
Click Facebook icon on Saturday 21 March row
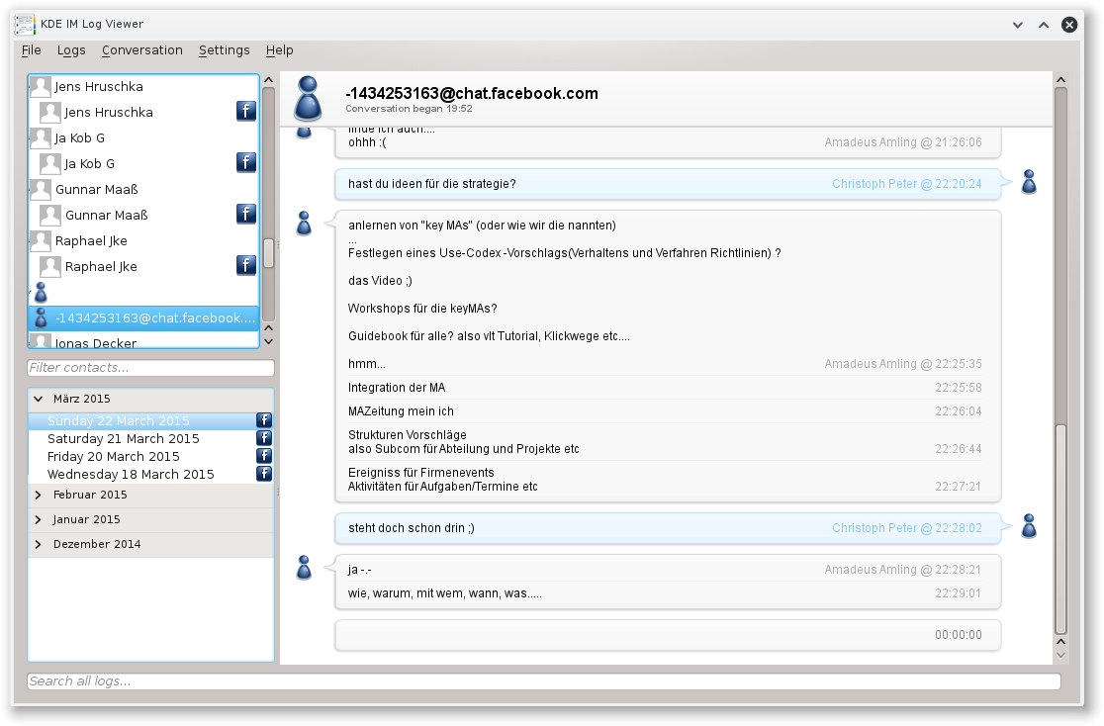click(x=264, y=438)
